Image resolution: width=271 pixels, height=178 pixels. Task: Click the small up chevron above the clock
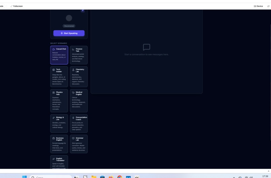(268, 171)
